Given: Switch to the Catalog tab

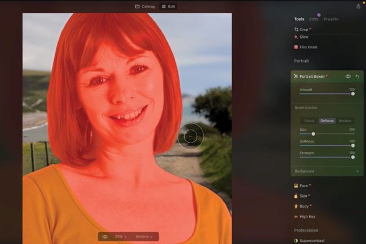Looking at the screenshot, I should 145,6.
